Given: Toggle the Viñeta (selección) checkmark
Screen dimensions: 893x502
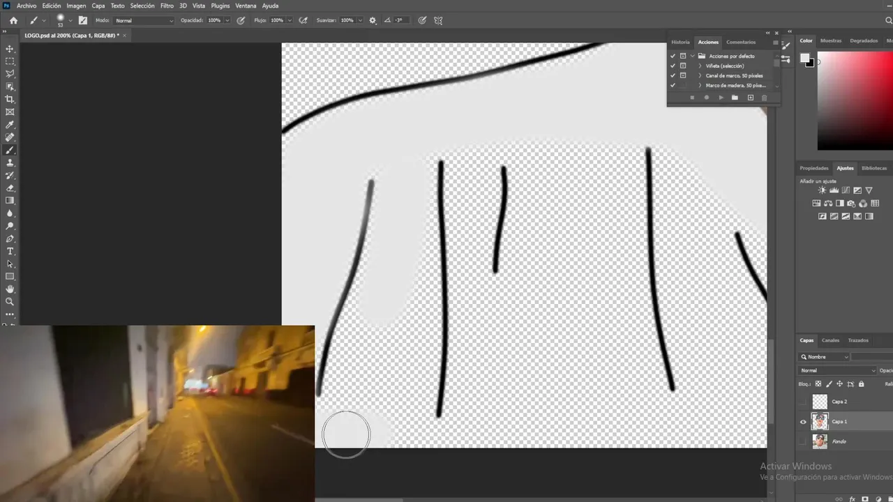Looking at the screenshot, I should [673, 66].
